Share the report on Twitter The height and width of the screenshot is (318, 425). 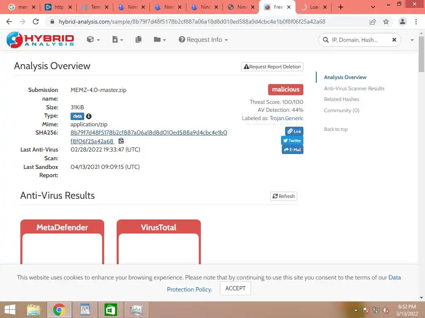tap(292, 140)
